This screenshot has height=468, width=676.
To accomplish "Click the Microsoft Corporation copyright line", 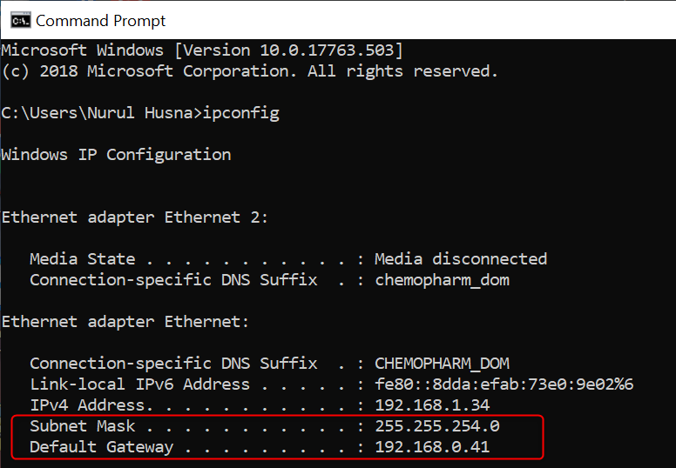I will pos(249,71).
